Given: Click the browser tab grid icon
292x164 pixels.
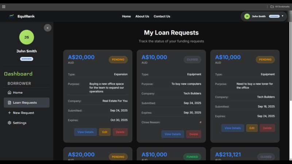Looking at the screenshot, I should click(x=3, y=7).
